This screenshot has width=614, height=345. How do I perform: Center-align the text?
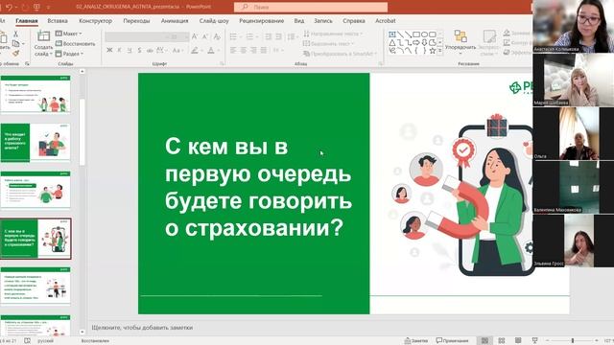244,51
